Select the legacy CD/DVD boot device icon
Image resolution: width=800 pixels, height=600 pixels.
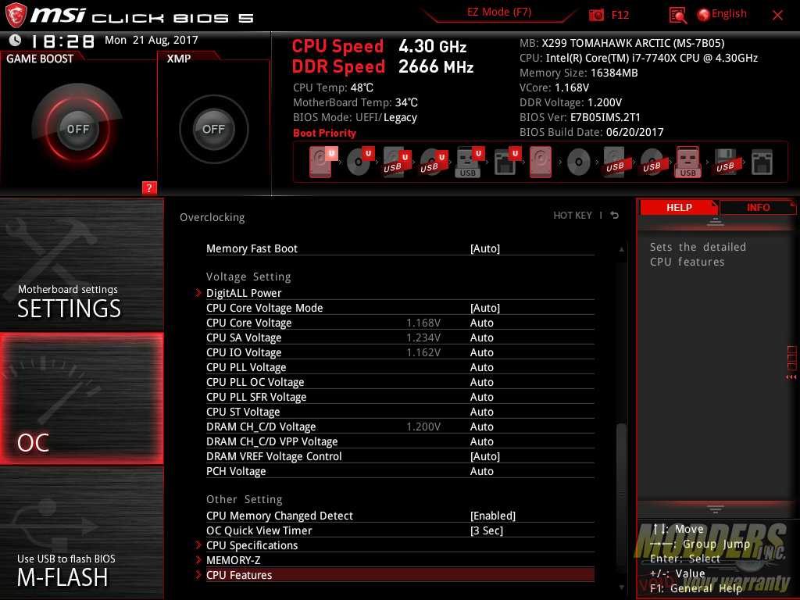579,162
